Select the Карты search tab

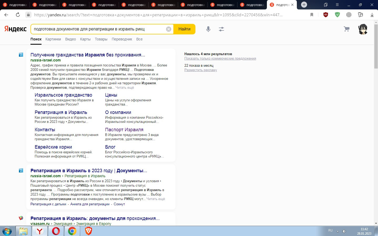(85, 39)
